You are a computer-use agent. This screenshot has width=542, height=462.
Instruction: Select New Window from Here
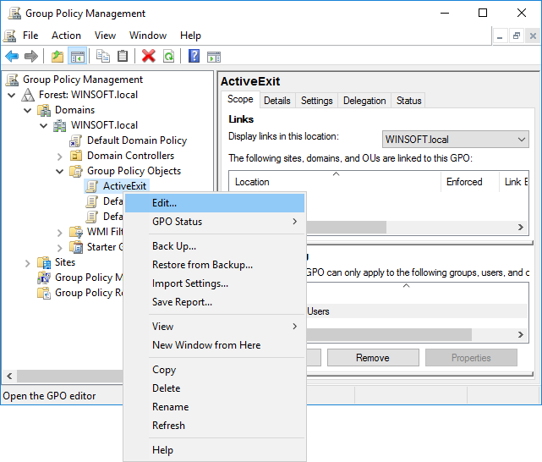[x=214, y=345]
